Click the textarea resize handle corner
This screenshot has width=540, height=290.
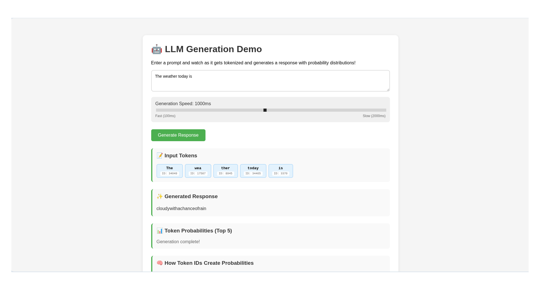tap(388, 89)
